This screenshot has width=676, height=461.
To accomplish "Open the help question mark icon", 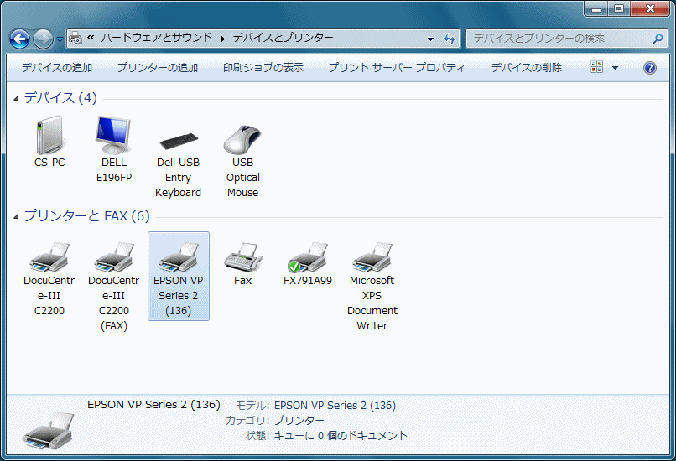I will pos(650,68).
